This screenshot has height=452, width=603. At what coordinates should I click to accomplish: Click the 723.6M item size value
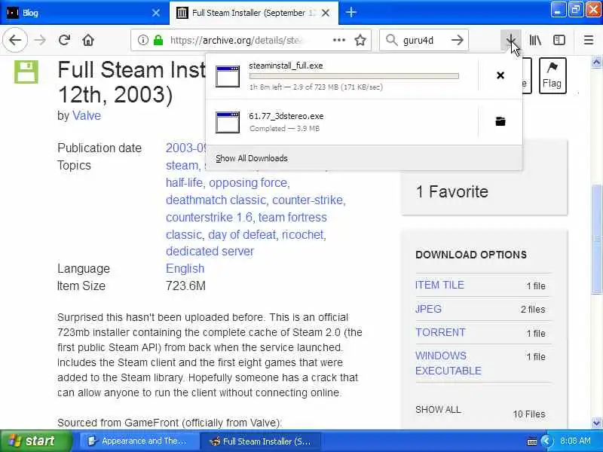pos(185,286)
